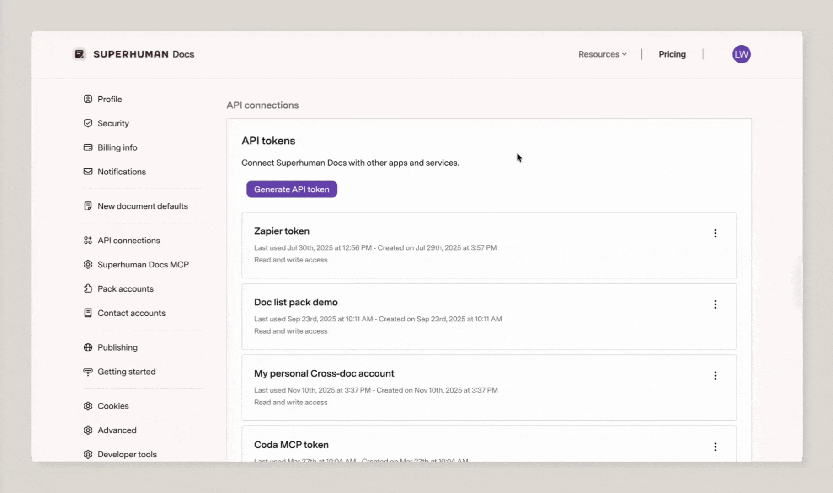Screen dimensions: 833x493
Task: Click the Pack accounts puzzle icon
Action: [88, 288]
